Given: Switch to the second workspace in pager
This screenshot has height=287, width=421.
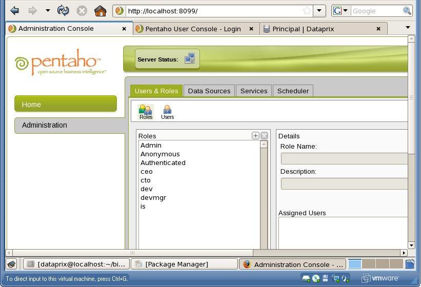Looking at the screenshot, I should (369, 264).
